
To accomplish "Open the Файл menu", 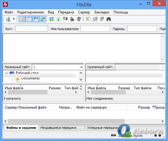I will click(9, 12).
